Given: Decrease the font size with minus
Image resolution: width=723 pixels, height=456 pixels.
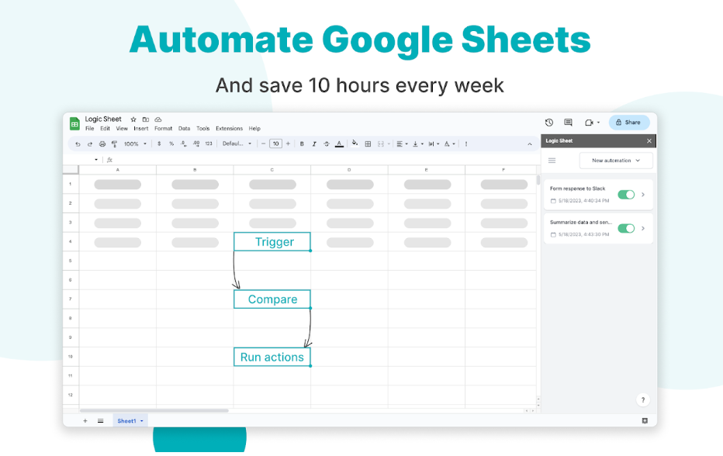Looking at the screenshot, I should click(x=263, y=143).
